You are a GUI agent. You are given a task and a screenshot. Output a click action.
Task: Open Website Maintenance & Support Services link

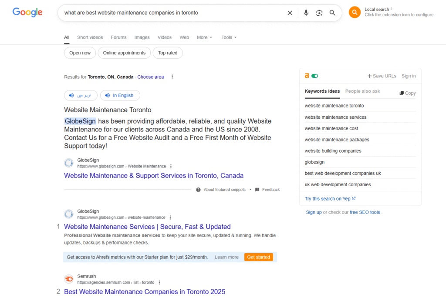tap(154, 176)
